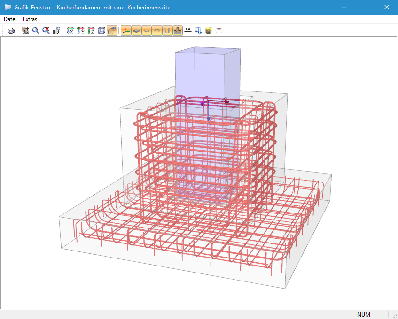Toggle the upper plate reinforcement display
The height and width of the screenshot is (319, 398).
point(157,30)
